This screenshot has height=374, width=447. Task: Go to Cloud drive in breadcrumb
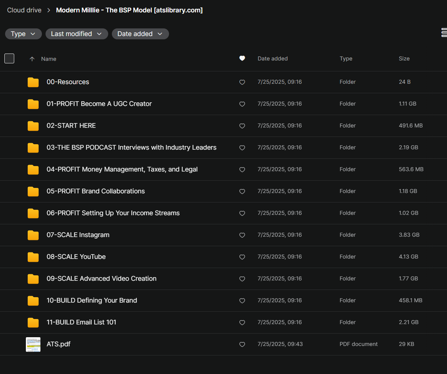pos(24,10)
